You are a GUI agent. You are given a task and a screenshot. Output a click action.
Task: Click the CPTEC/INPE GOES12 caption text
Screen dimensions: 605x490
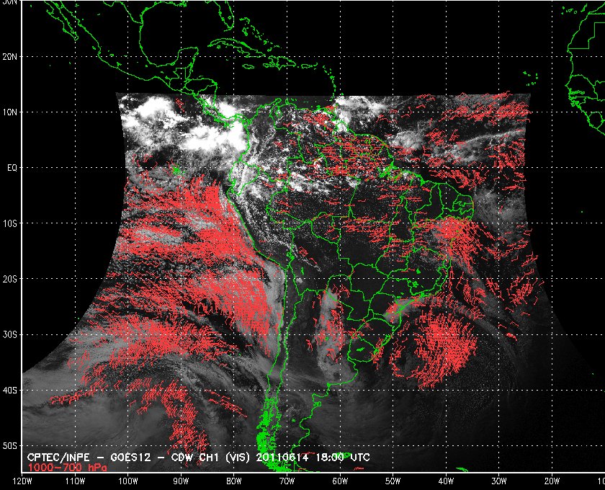198,458
